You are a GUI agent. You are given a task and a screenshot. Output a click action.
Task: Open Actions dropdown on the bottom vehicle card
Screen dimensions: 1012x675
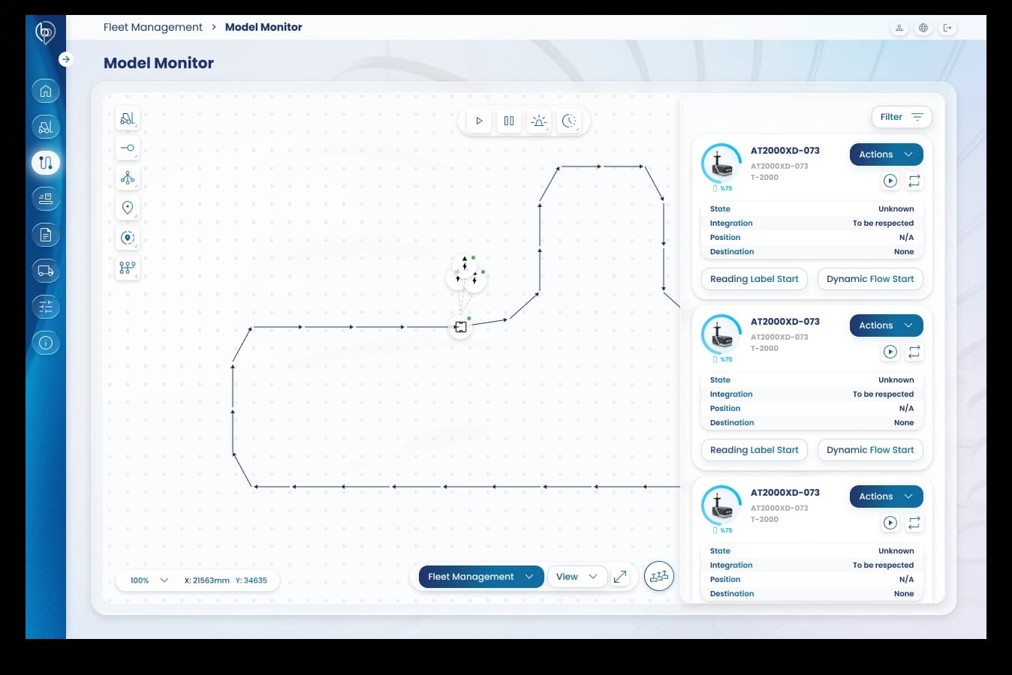pos(886,496)
